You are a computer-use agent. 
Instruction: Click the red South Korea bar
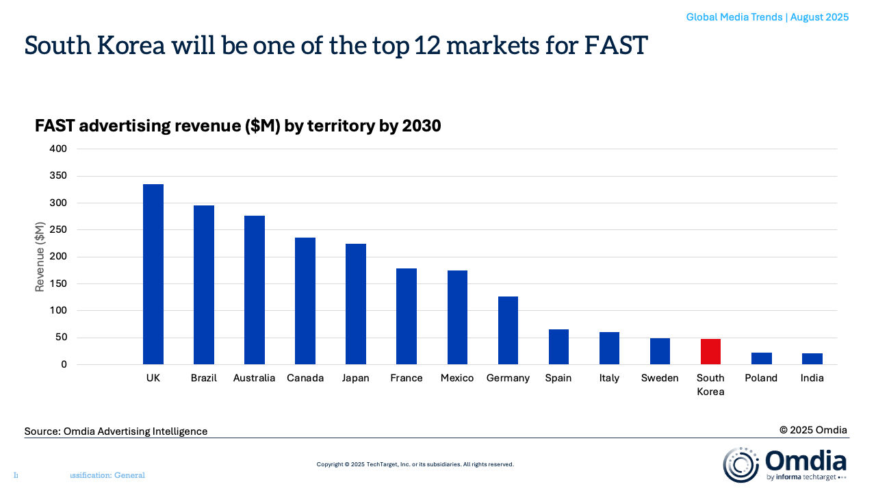click(x=710, y=352)
